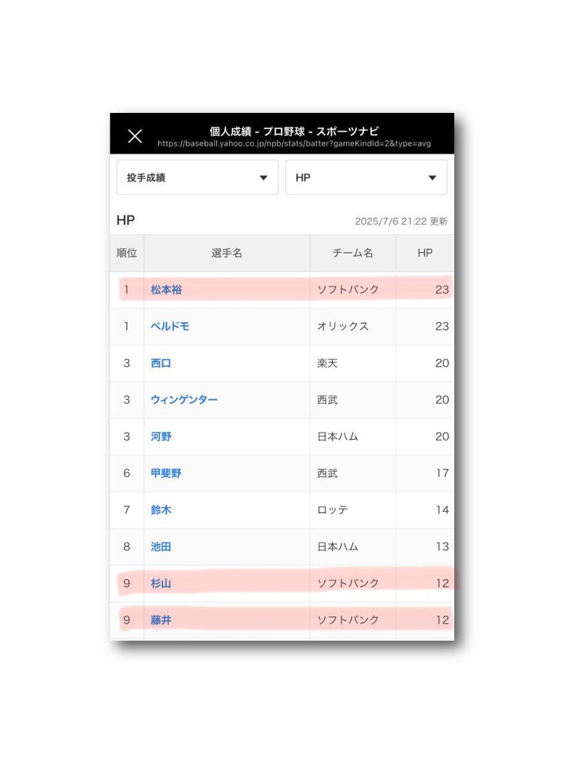Viewport: 575px width, 778px height.
Task: Open player 松本裕 profile link
Action: point(166,289)
